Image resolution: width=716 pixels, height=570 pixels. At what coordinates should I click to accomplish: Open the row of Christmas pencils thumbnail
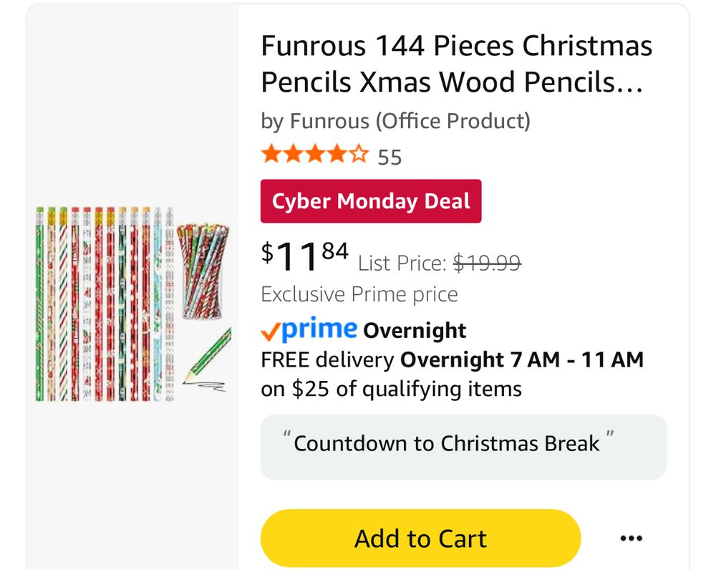(x=105, y=304)
